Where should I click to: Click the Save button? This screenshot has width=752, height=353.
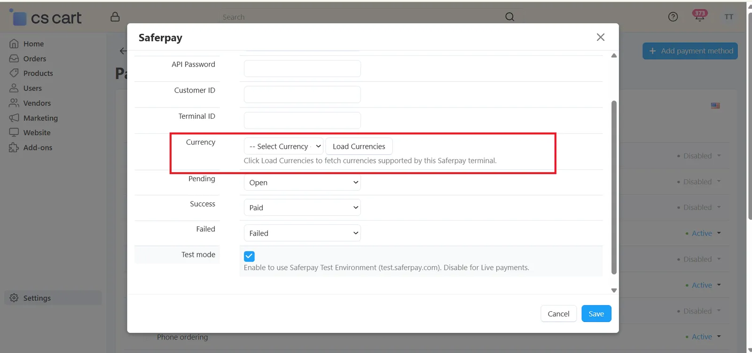596,314
